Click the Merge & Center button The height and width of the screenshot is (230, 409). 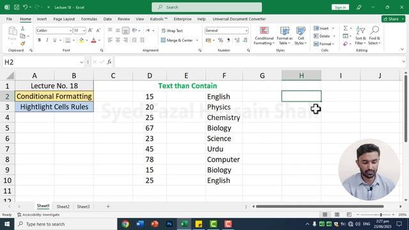tap(177, 40)
